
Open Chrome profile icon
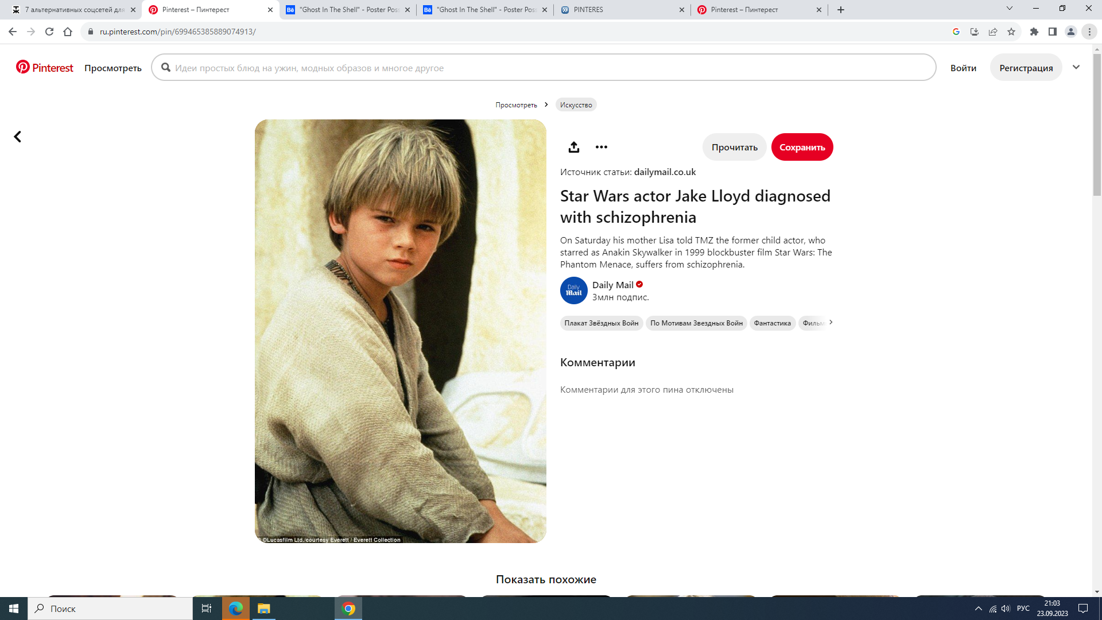[1071, 32]
